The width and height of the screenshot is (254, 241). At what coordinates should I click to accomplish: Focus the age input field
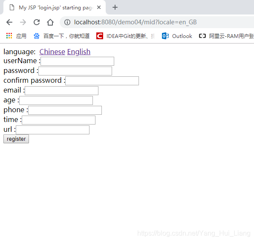click(x=56, y=100)
